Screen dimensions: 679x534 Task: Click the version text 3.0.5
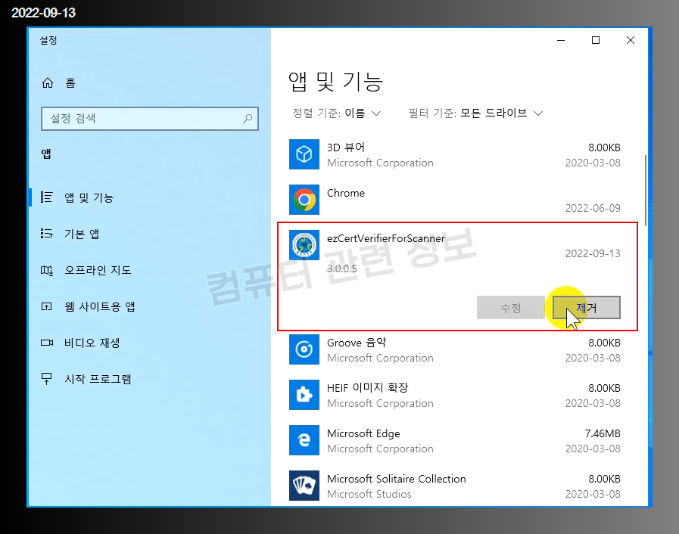click(342, 269)
